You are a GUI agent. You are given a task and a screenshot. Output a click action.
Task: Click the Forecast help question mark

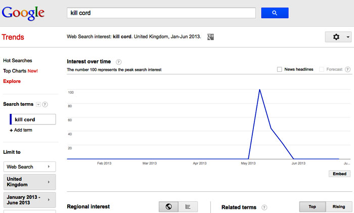(x=348, y=69)
